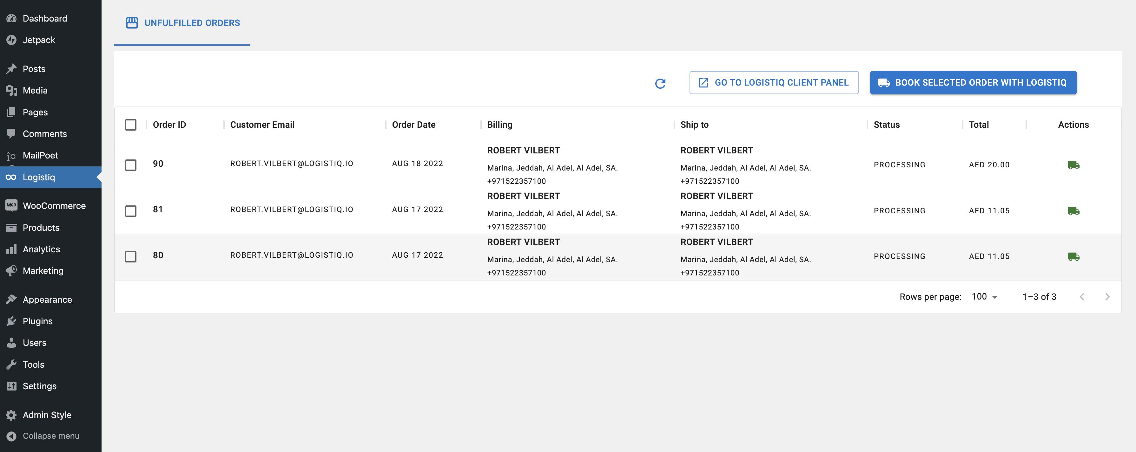
Task: Toggle the select-all checkbox in table header
Action: point(130,125)
